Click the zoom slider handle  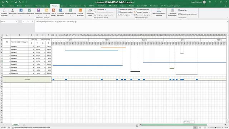click(x=215, y=128)
